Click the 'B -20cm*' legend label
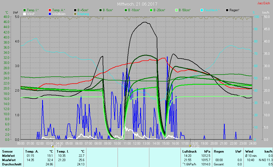The image size is (273, 167). pyautogui.click(x=159, y=10)
